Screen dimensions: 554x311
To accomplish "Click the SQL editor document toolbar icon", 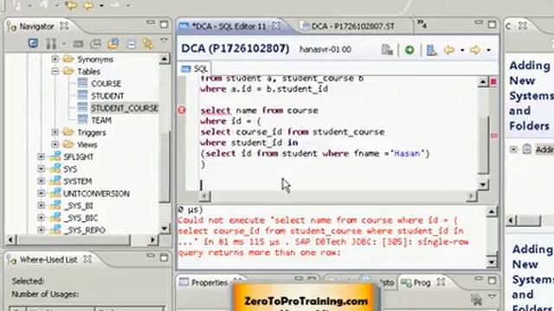I will [x=387, y=50].
